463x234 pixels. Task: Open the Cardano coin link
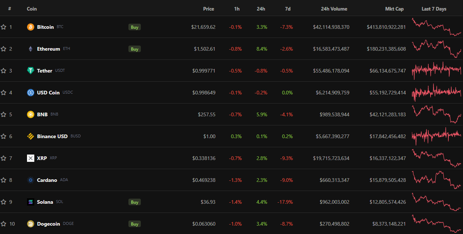click(47, 180)
